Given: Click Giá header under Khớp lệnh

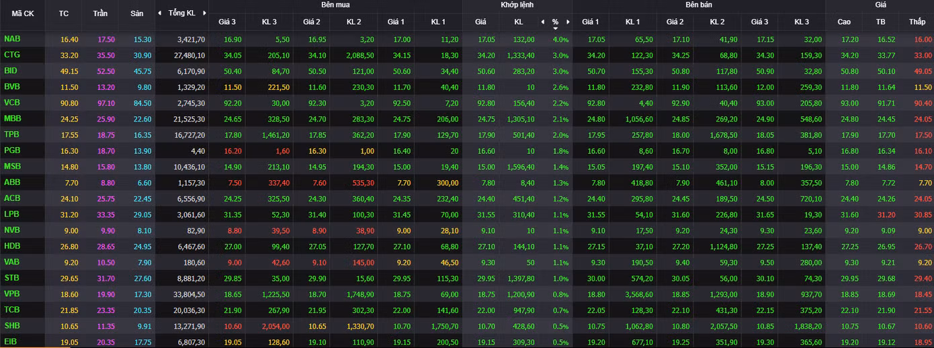Looking at the screenshot, I should click(x=480, y=21).
